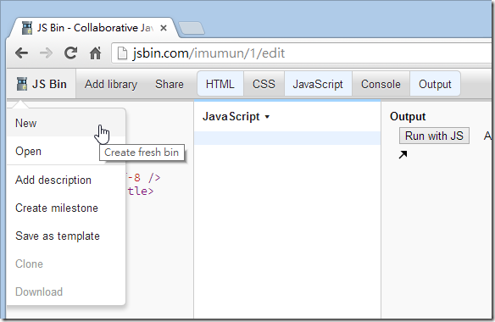This screenshot has width=495, height=322.
Task: Reload the page with refresh icon
Action: pyautogui.click(x=70, y=53)
